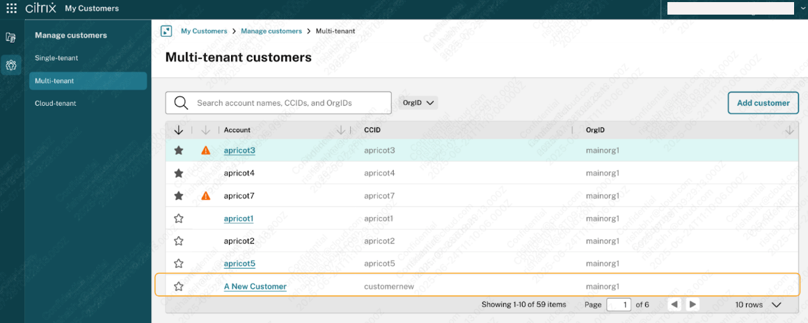The width and height of the screenshot is (808, 323).
Task: Favorite apricot1 by clicking its star
Action: point(179,219)
